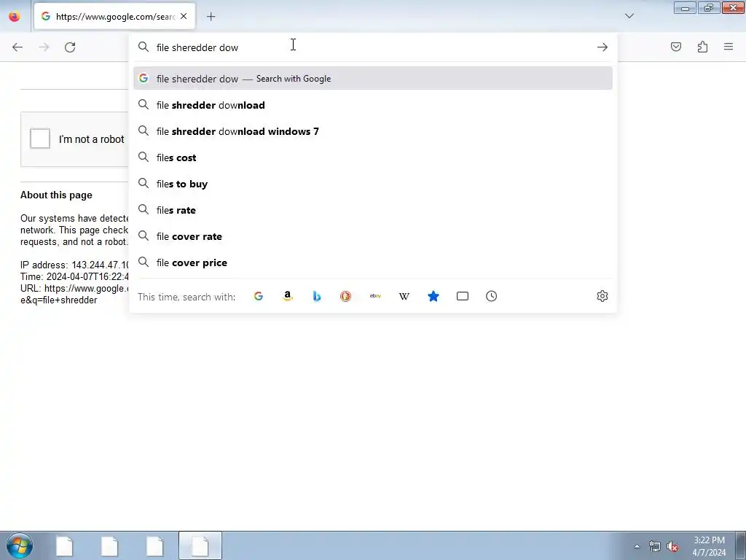
Task: Click the Show desktop strip
Action: [x=741, y=545]
